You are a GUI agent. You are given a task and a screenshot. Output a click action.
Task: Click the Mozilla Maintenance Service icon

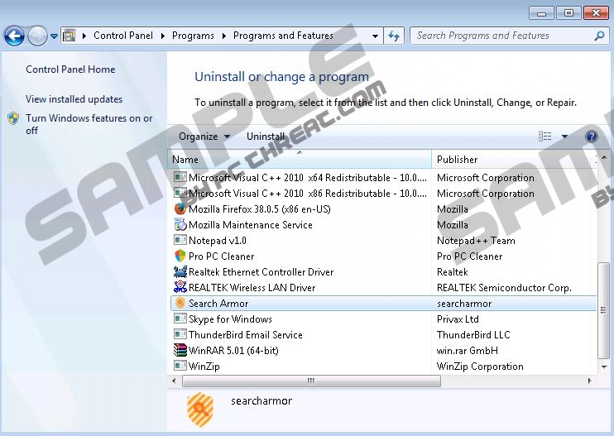coord(180,225)
